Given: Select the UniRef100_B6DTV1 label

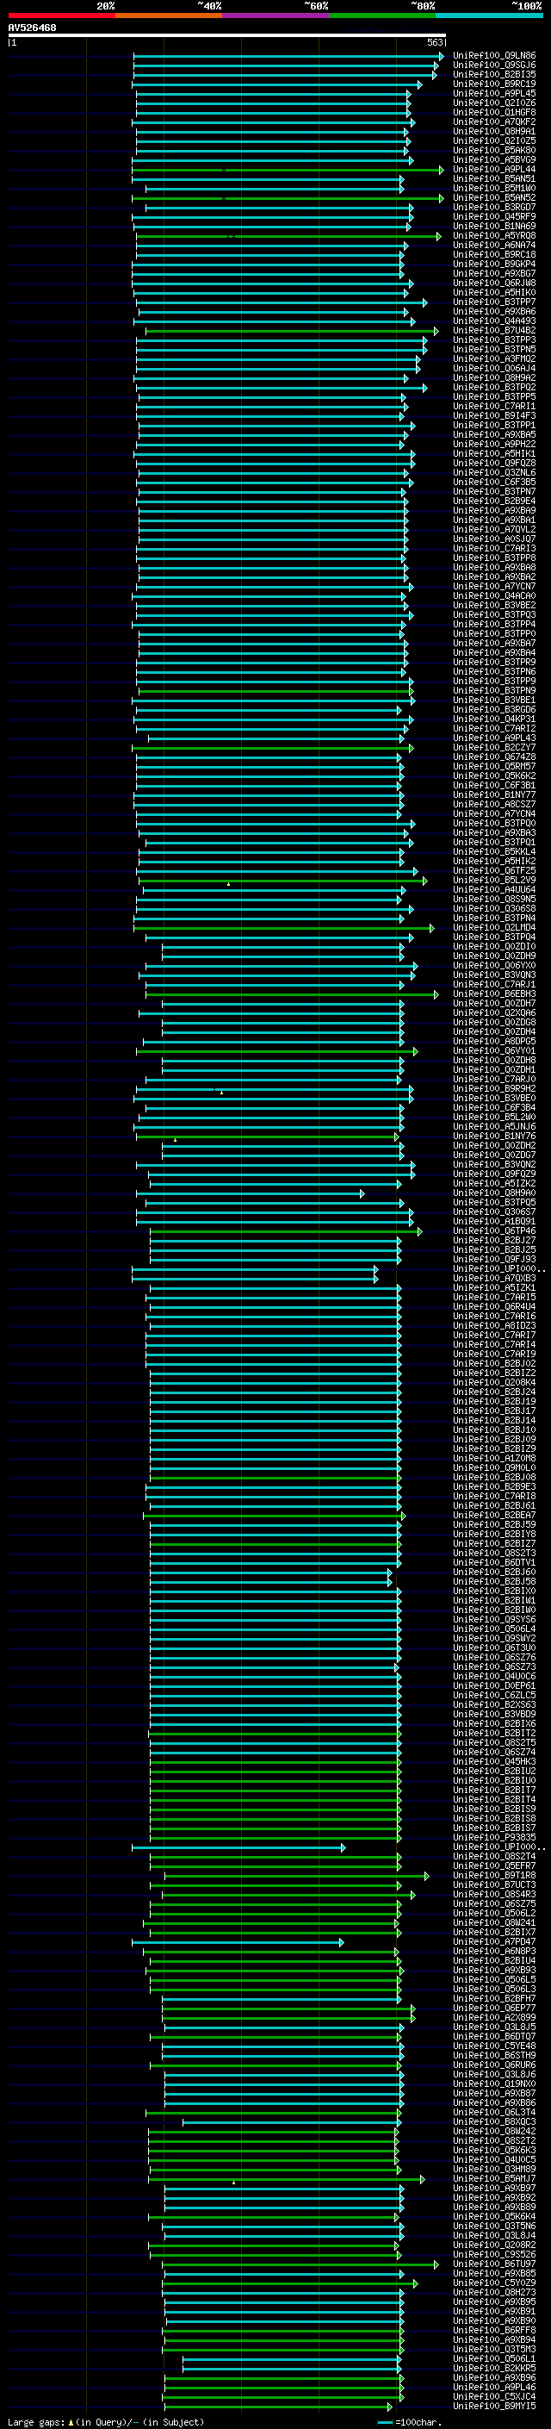Looking at the screenshot, I should 494,1563.
